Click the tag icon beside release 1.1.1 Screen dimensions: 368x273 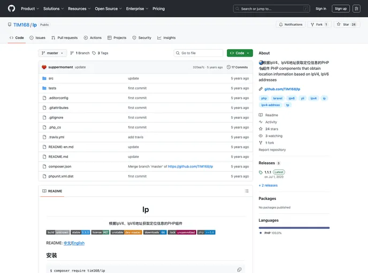point(260,172)
